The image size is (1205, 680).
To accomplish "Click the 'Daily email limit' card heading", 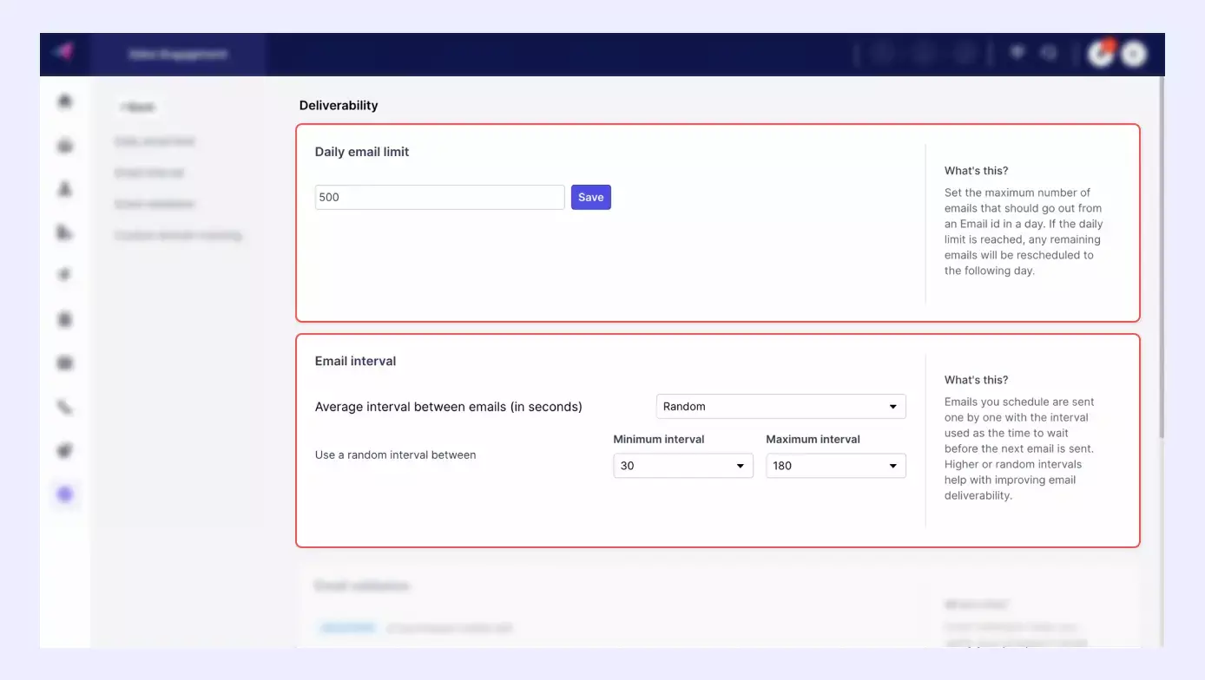I will pyautogui.click(x=362, y=151).
